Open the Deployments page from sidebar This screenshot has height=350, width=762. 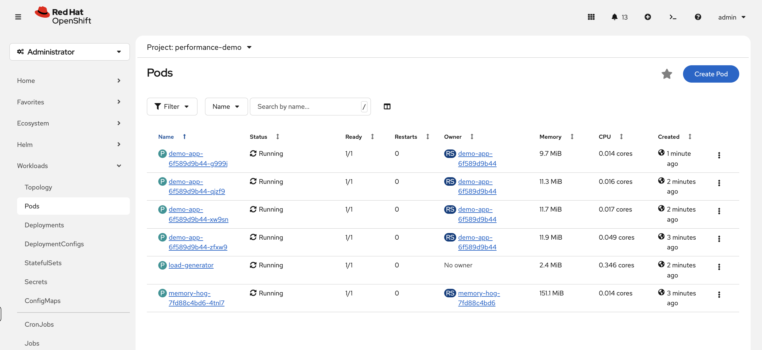44,225
